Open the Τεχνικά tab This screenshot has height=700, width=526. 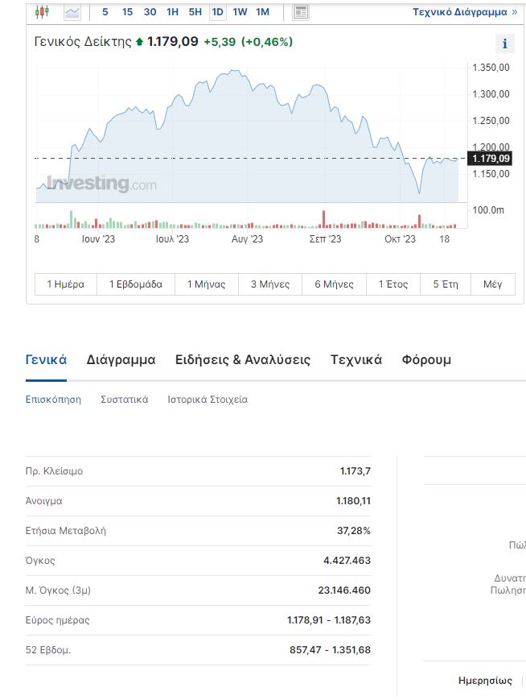point(355,360)
